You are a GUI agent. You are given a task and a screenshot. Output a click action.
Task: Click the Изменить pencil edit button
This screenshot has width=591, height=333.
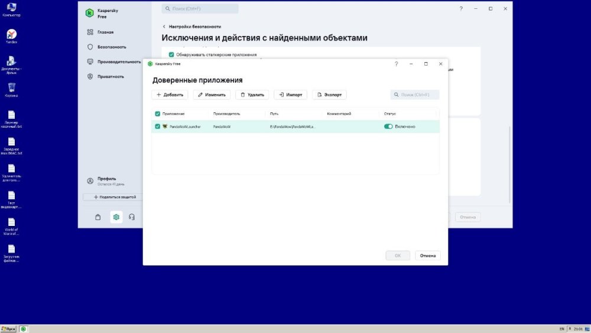[x=212, y=95]
